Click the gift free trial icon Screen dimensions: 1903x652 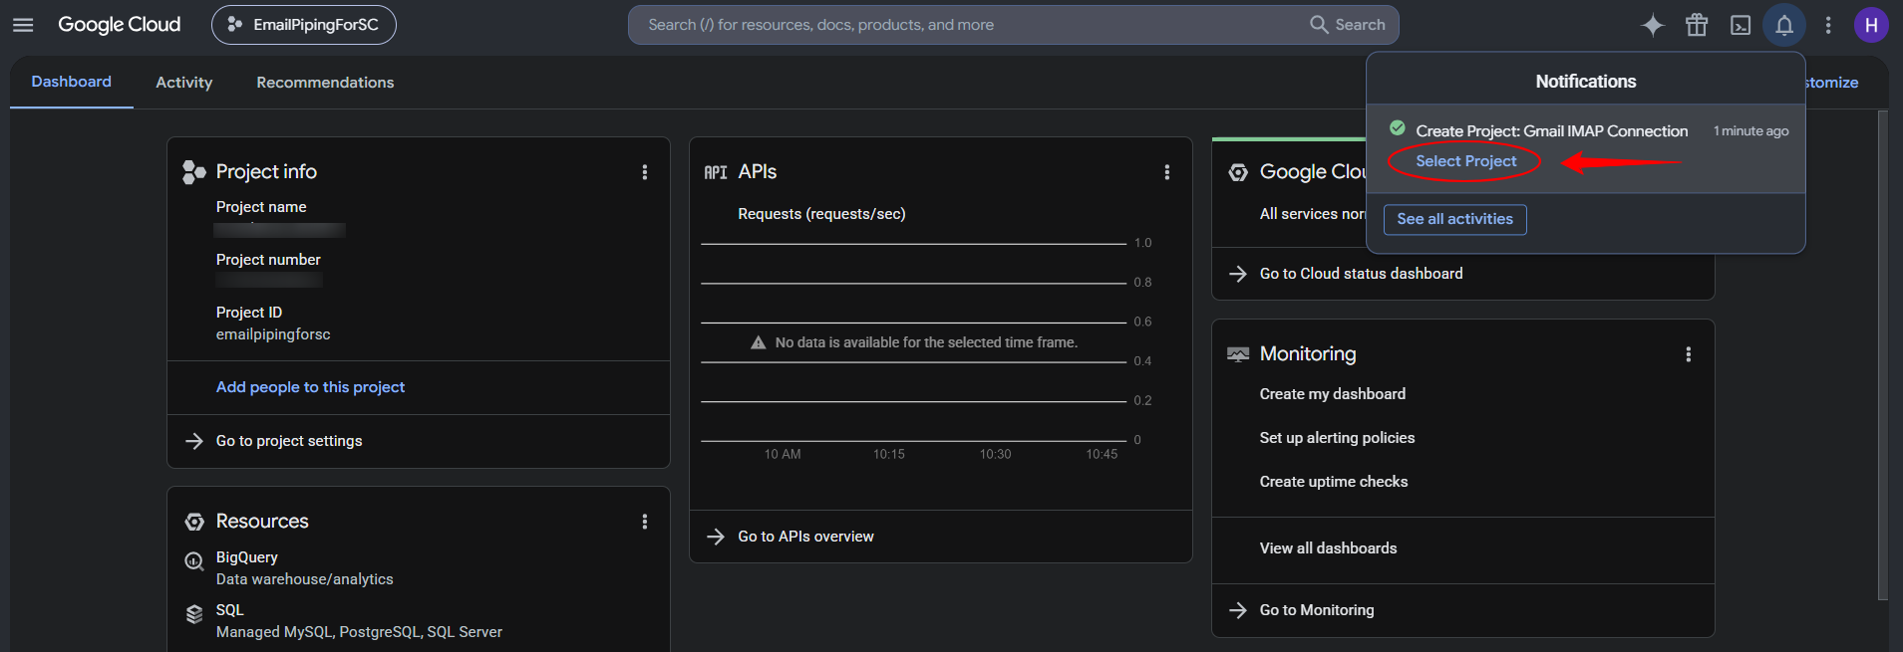[1697, 25]
